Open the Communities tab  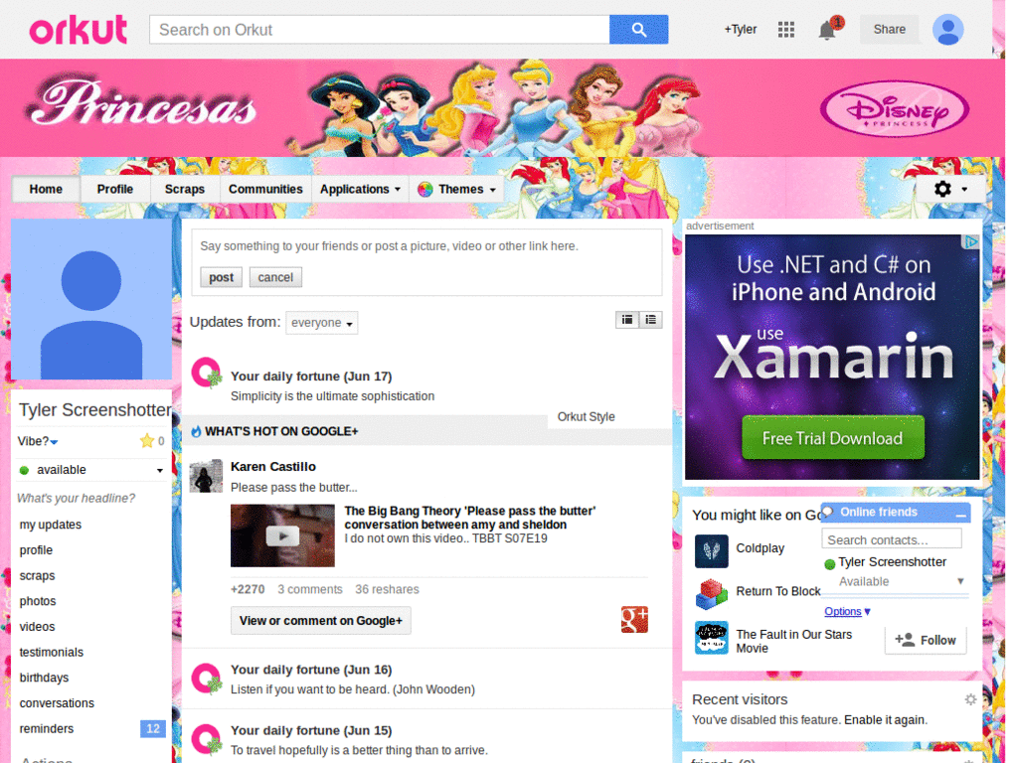tap(265, 190)
